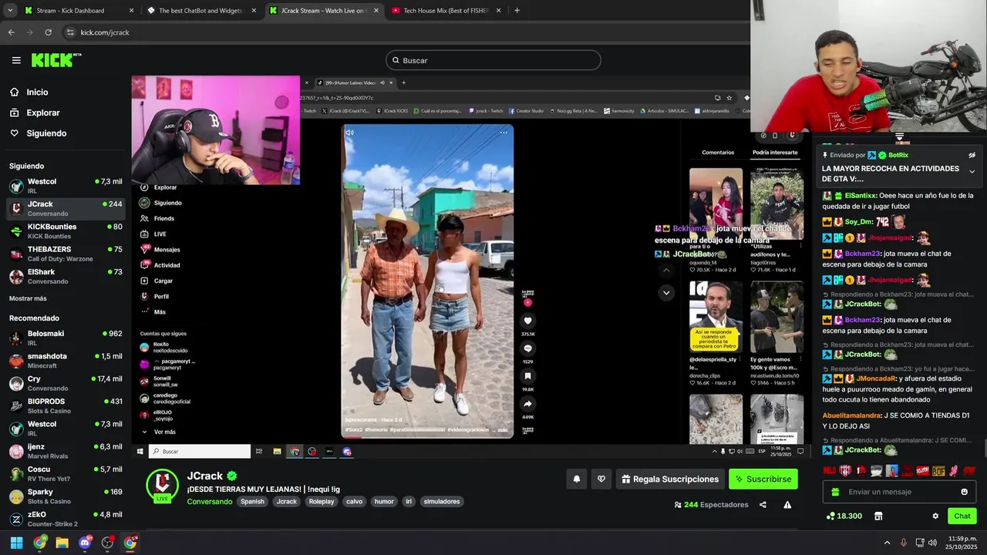Image resolution: width=987 pixels, height=555 pixels.
Task: Click the Spanish language tag
Action: (x=252, y=501)
